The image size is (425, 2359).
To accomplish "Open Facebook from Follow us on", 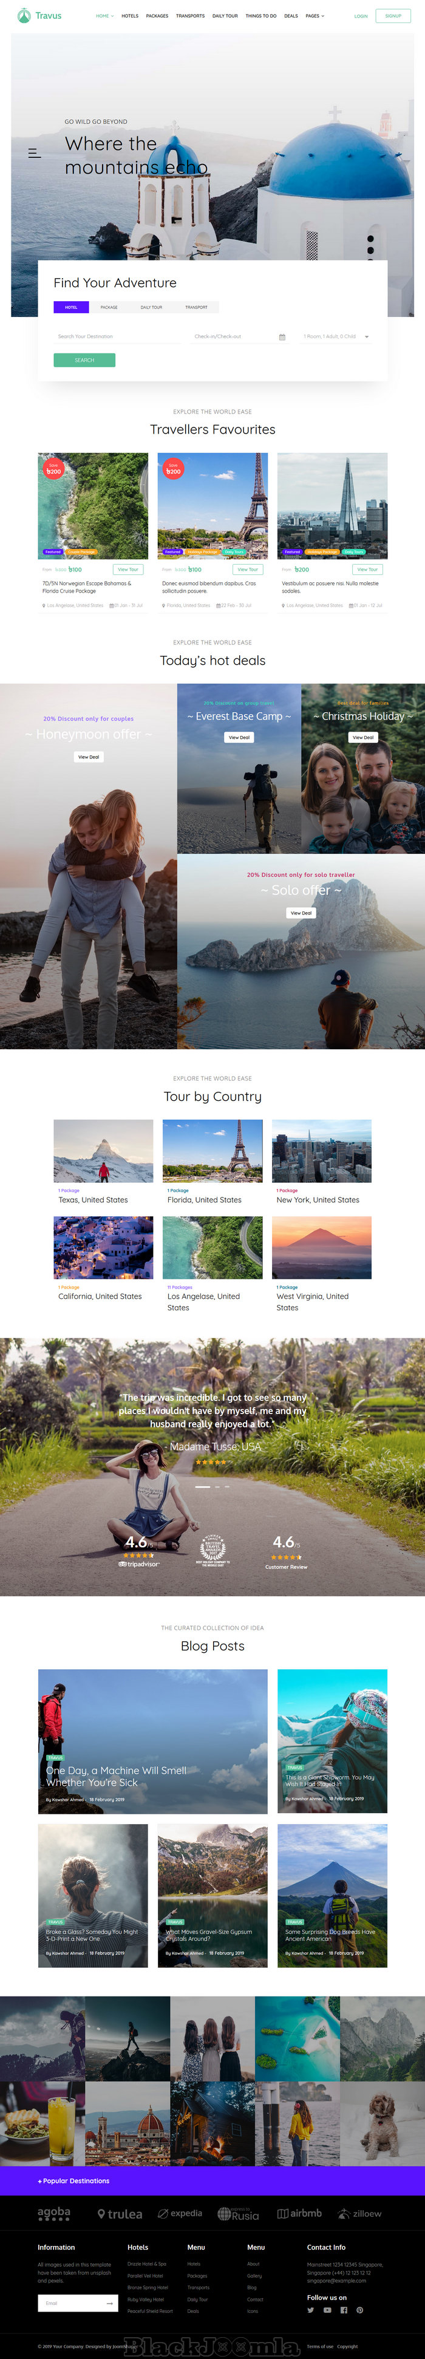I will 344,2310.
